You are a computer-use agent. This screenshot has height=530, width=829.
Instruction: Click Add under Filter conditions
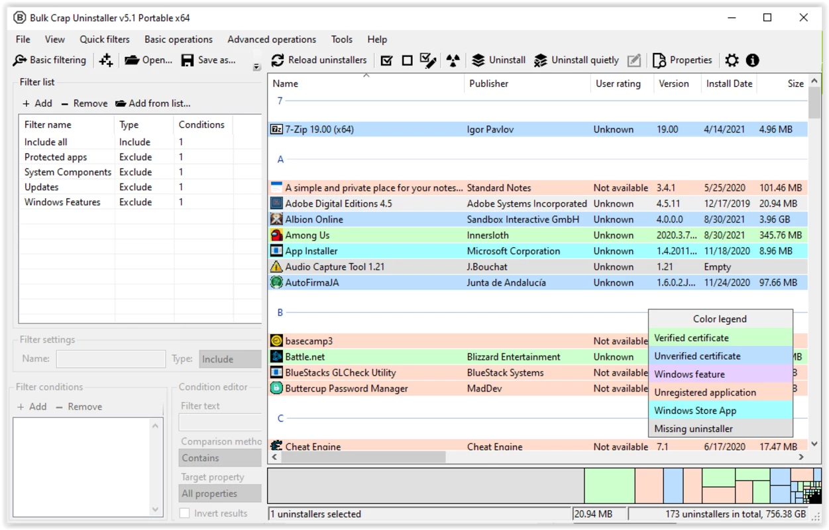[x=32, y=407]
